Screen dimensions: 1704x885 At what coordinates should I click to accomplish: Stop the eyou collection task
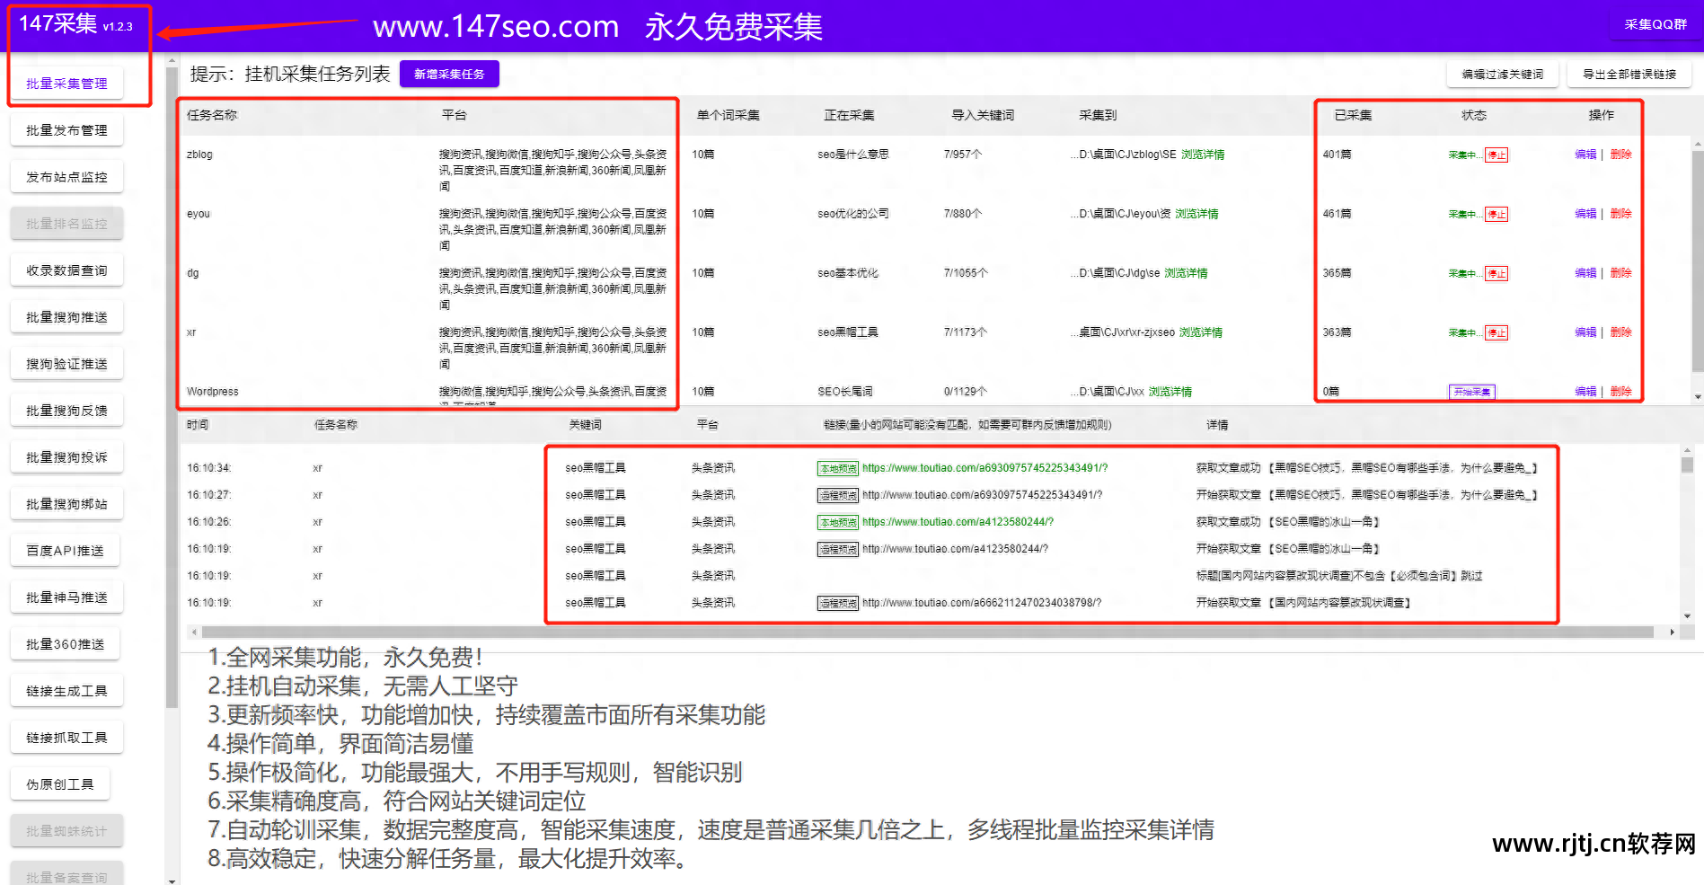point(1497,214)
